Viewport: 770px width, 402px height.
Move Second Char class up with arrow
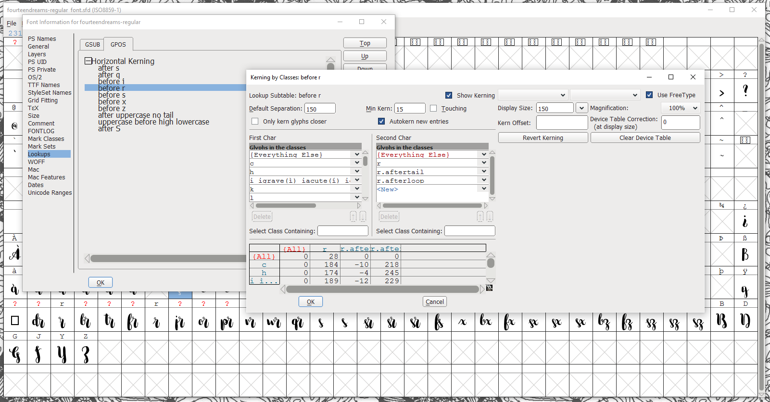coord(480,216)
